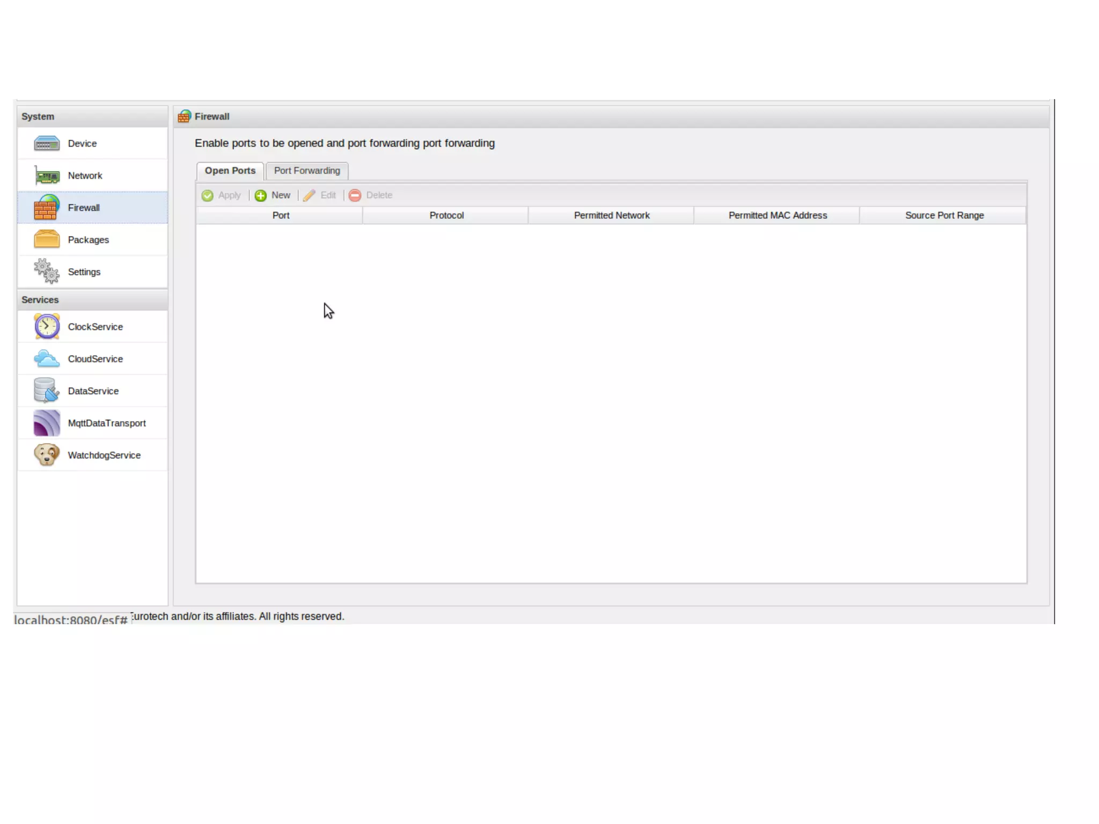Click the Permitted MAC Address column header
This screenshot has height=824, width=1099.
[777, 215]
